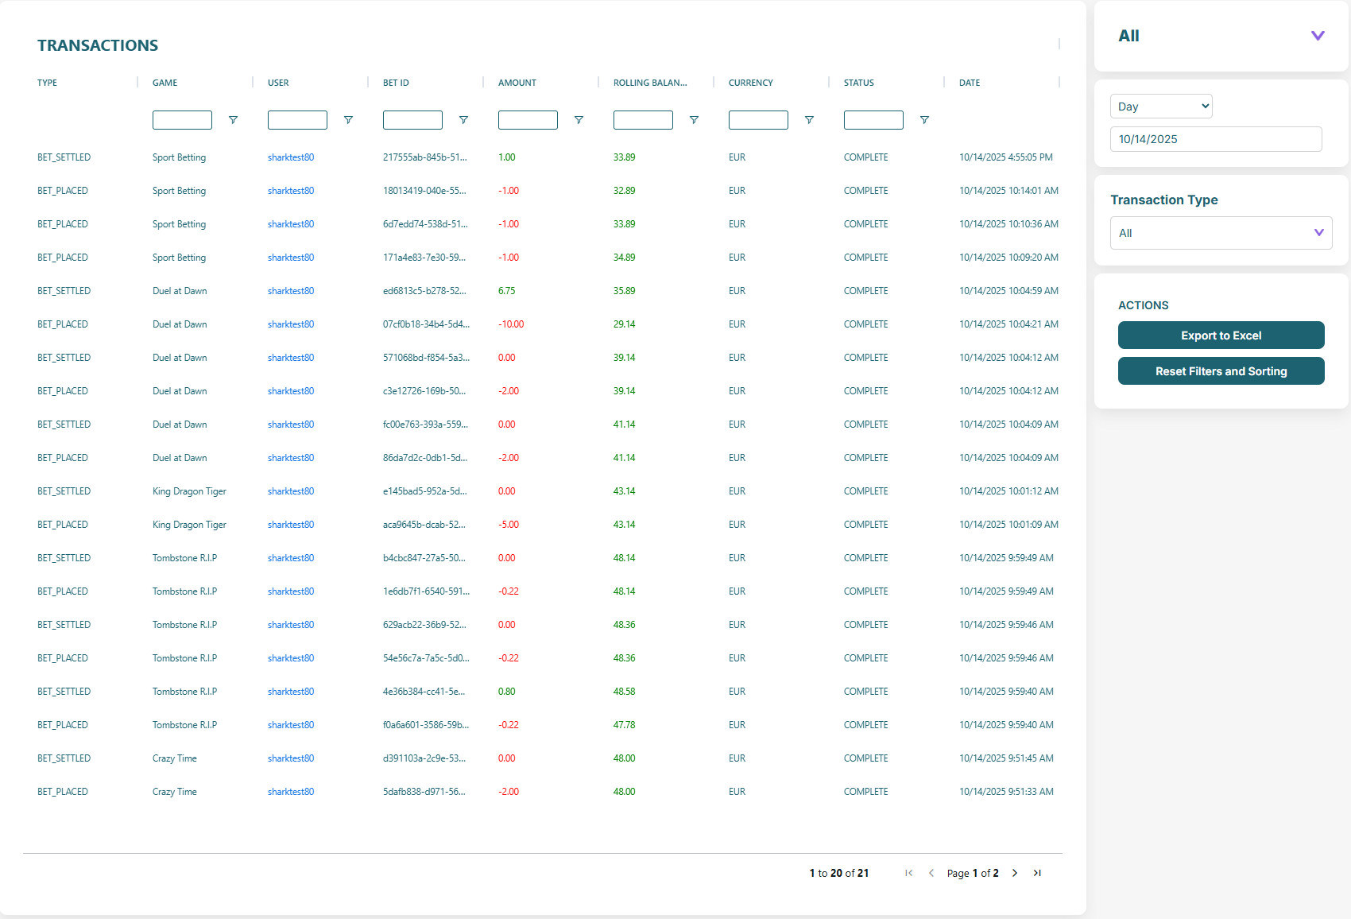Go to the next page arrow
Image resolution: width=1351 pixels, height=919 pixels.
point(1015,873)
